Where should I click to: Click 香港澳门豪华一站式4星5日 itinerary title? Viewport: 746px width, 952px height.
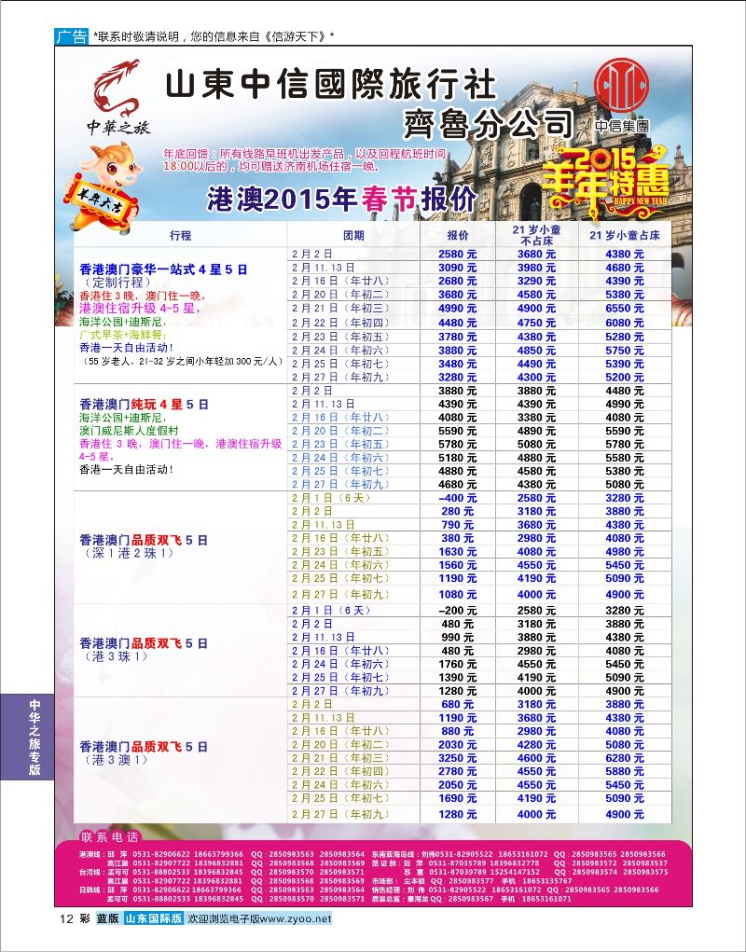pyautogui.click(x=163, y=269)
